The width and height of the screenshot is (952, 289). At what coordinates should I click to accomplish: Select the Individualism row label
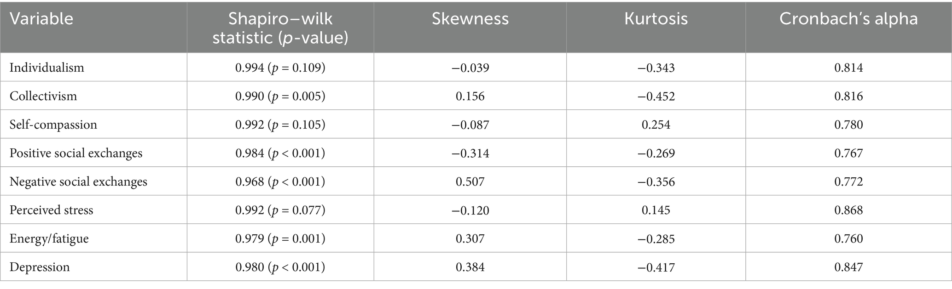(x=47, y=68)
